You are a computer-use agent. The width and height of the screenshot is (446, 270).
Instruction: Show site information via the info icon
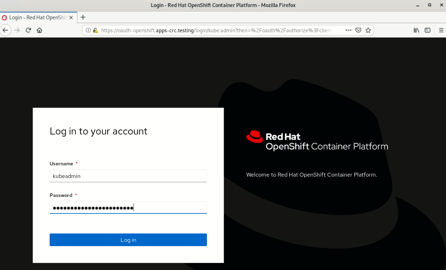pyautogui.click(x=88, y=30)
